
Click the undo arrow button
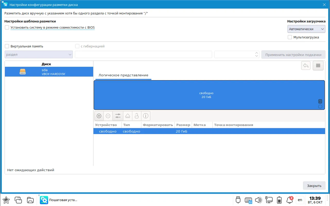pos(306,66)
